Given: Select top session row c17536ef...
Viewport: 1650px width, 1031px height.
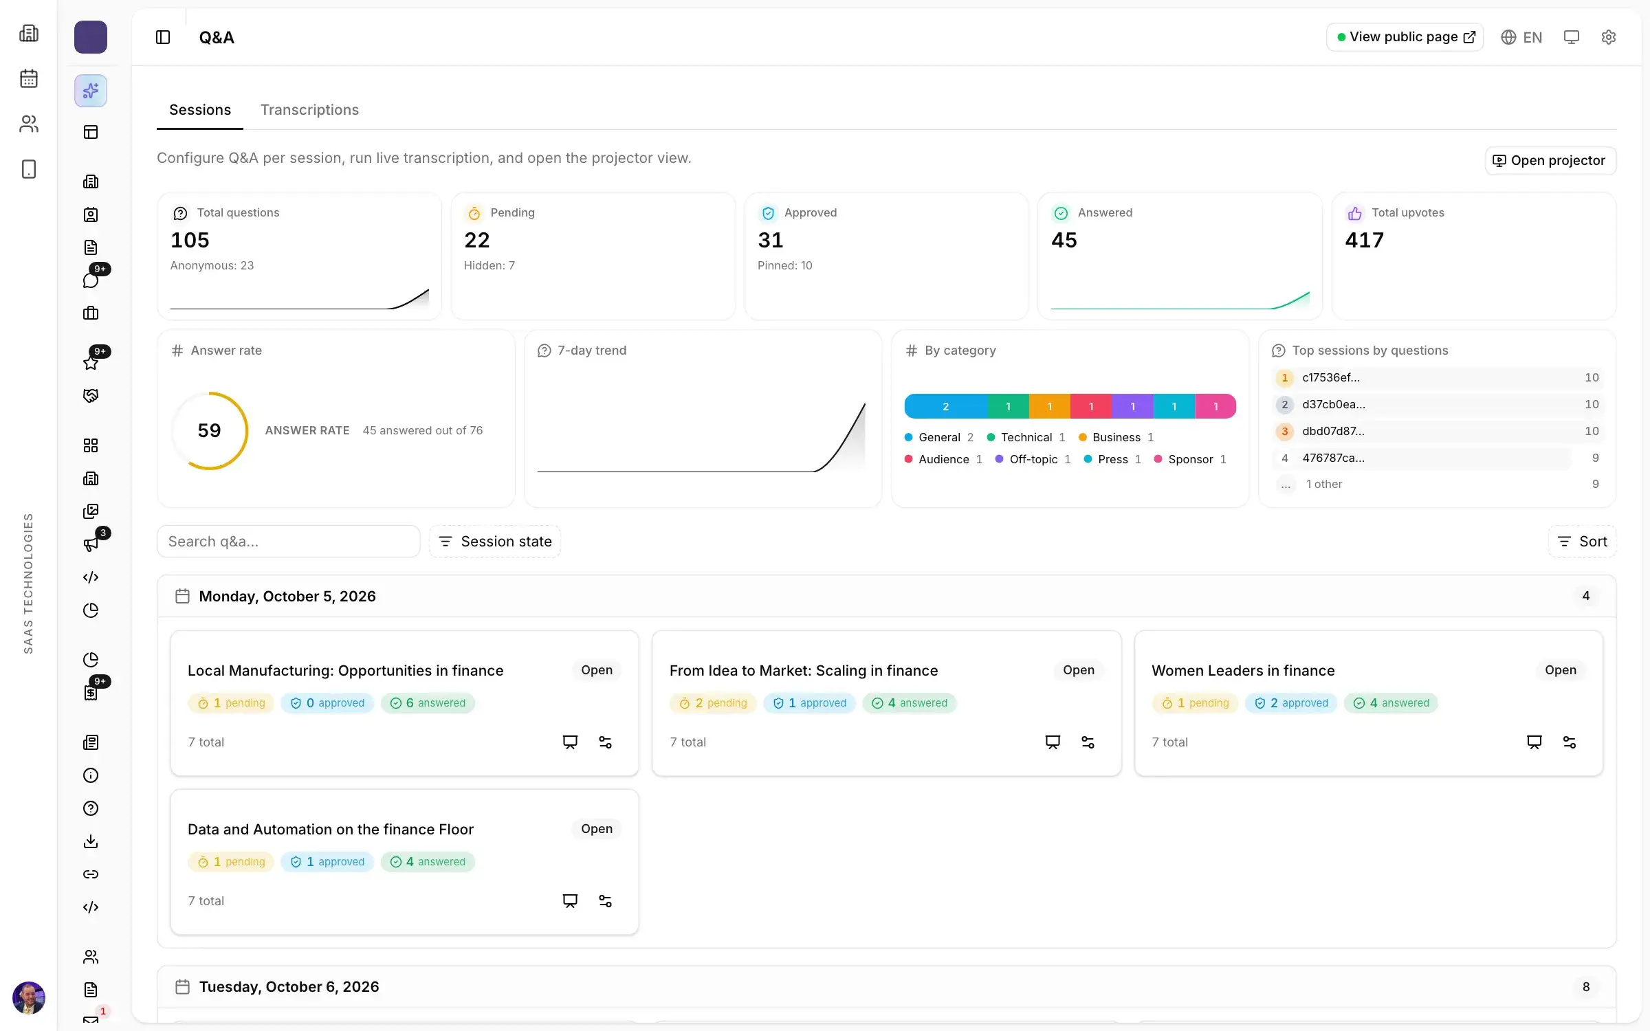Looking at the screenshot, I should pyautogui.click(x=1437, y=377).
